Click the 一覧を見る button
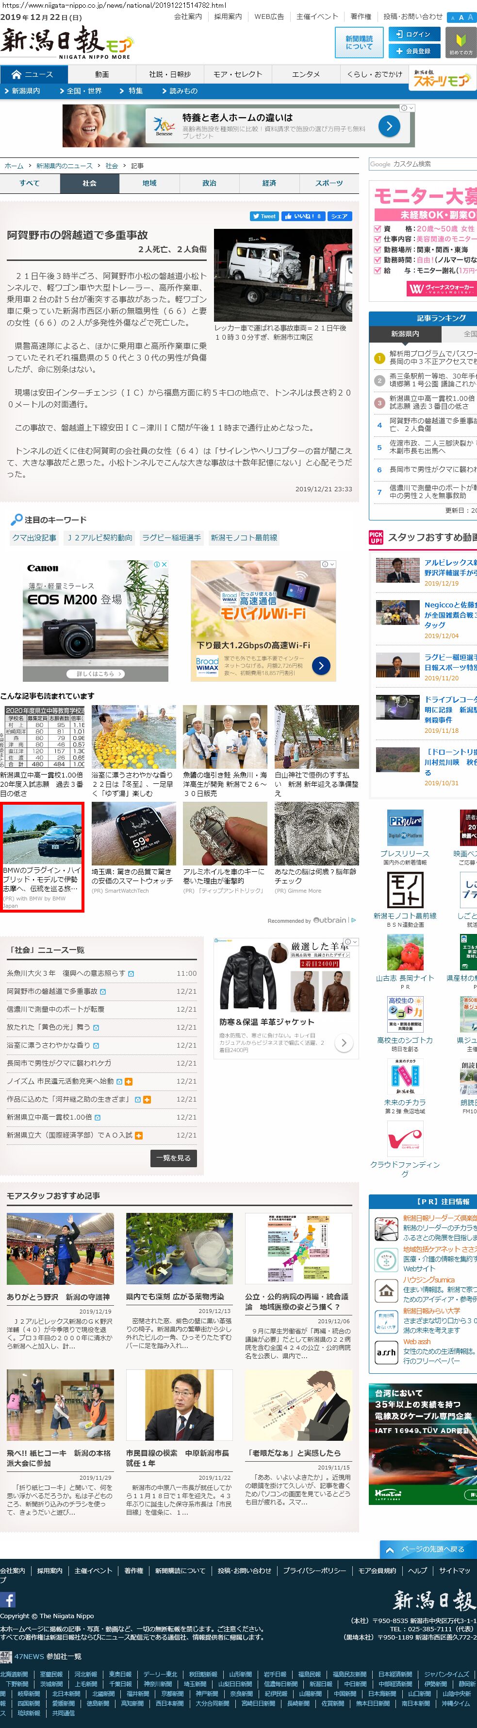 pos(174,1158)
